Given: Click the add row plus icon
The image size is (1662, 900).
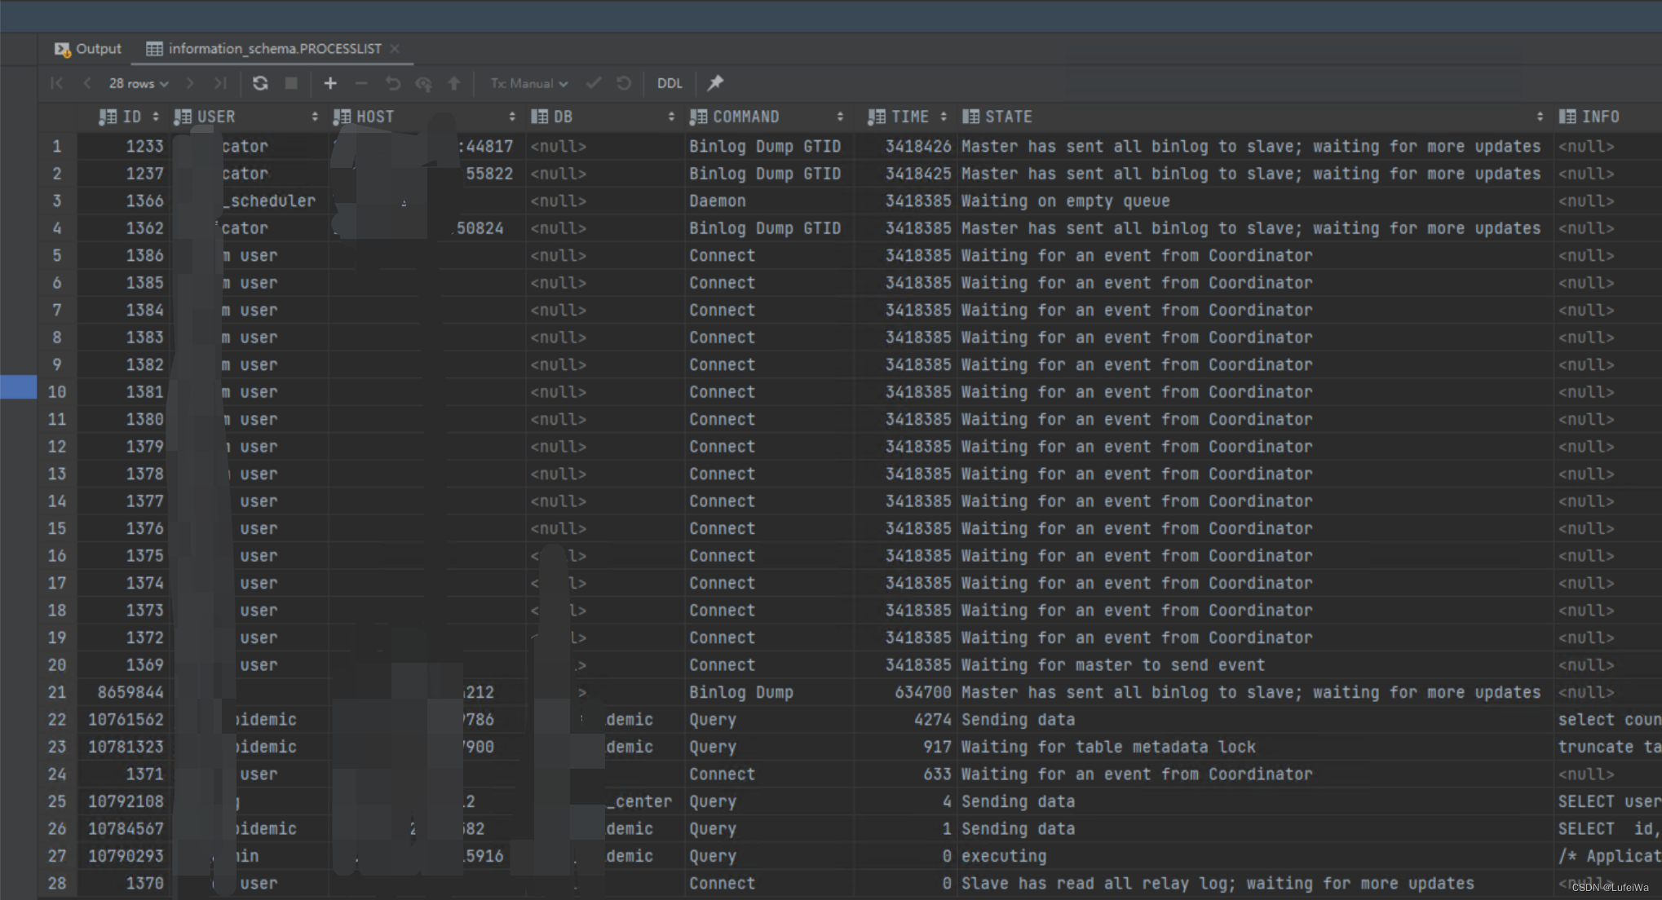Looking at the screenshot, I should (330, 83).
